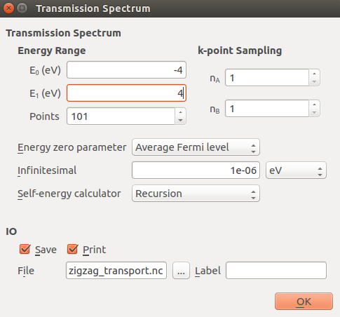
Task: Click the title bar maximize icon
Action: click(x=22, y=8)
